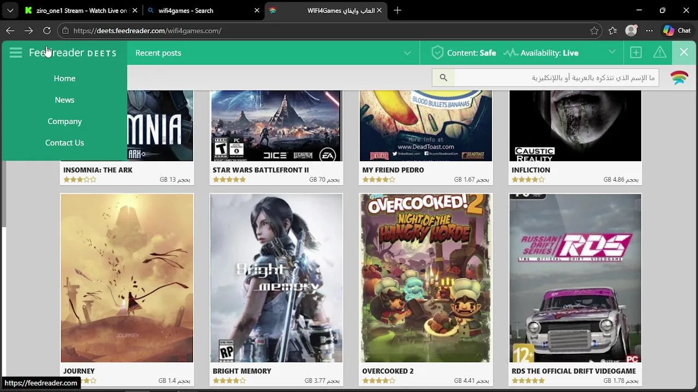Screen dimensions: 698x392
Task: Open the browser profile avatar
Action: tap(631, 30)
